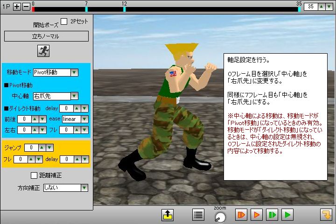Select the frame 12 keyframe marker

(x=124, y=9)
